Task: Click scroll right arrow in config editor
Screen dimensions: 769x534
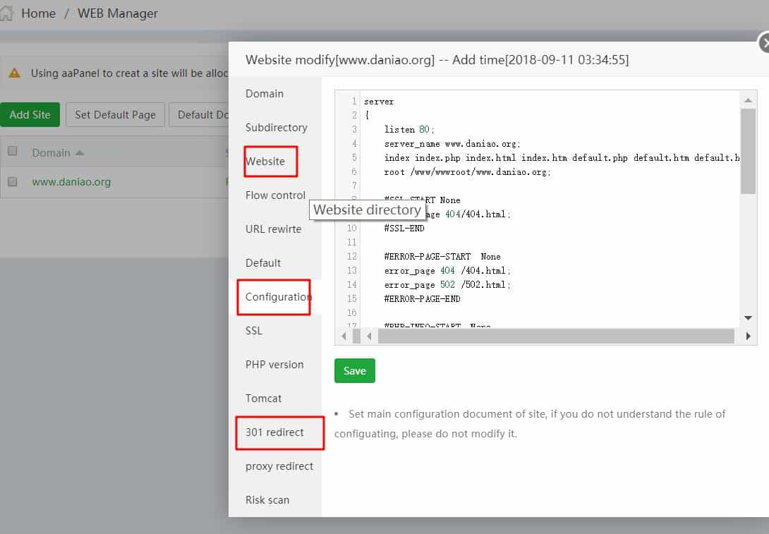Action: 748,336
